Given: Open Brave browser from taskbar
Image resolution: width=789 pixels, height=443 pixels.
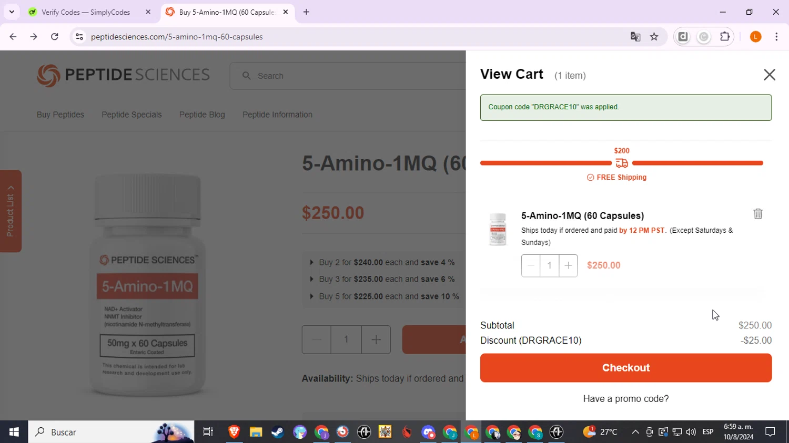Looking at the screenshot, I should 234,432.
